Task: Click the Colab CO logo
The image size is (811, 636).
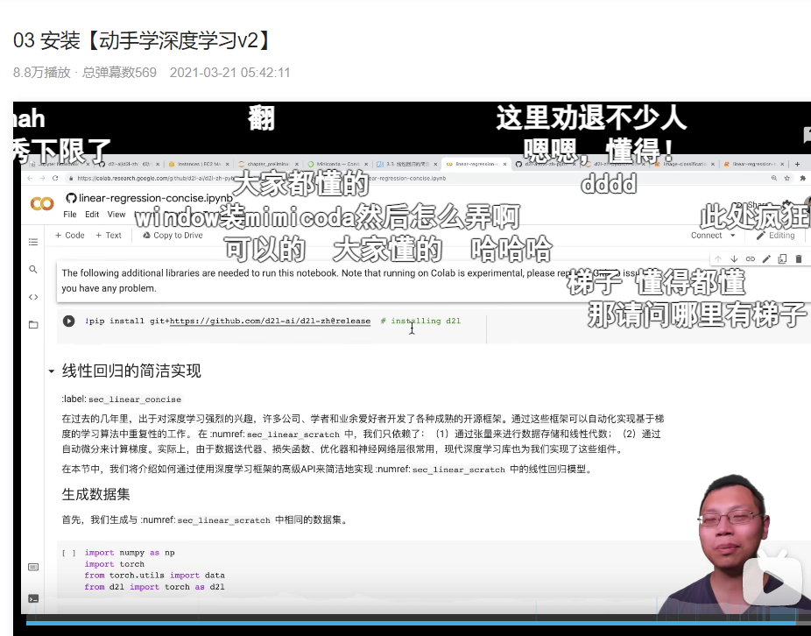Action: coord(42,203)
